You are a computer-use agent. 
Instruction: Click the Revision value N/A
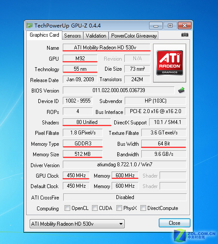click(x=137, y=58)
